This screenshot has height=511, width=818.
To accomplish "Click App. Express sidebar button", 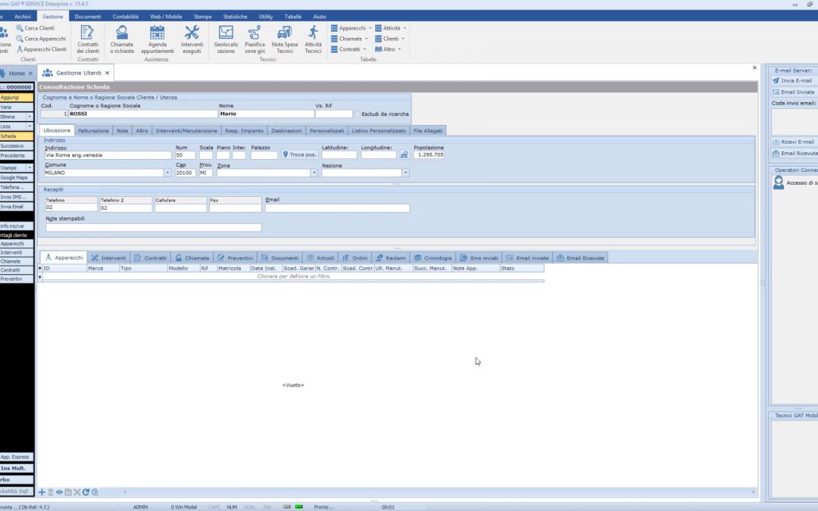I will pyautogui.click(x=17, y=456).
